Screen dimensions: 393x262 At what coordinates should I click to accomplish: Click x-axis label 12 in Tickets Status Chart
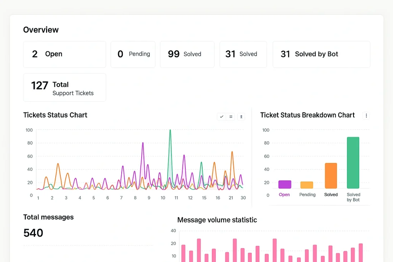[190, 198]
